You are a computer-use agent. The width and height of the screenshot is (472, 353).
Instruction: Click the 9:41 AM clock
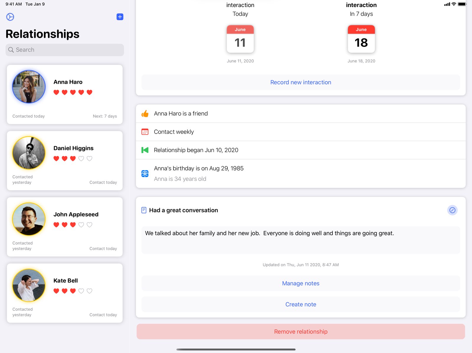tap(14, 4)
